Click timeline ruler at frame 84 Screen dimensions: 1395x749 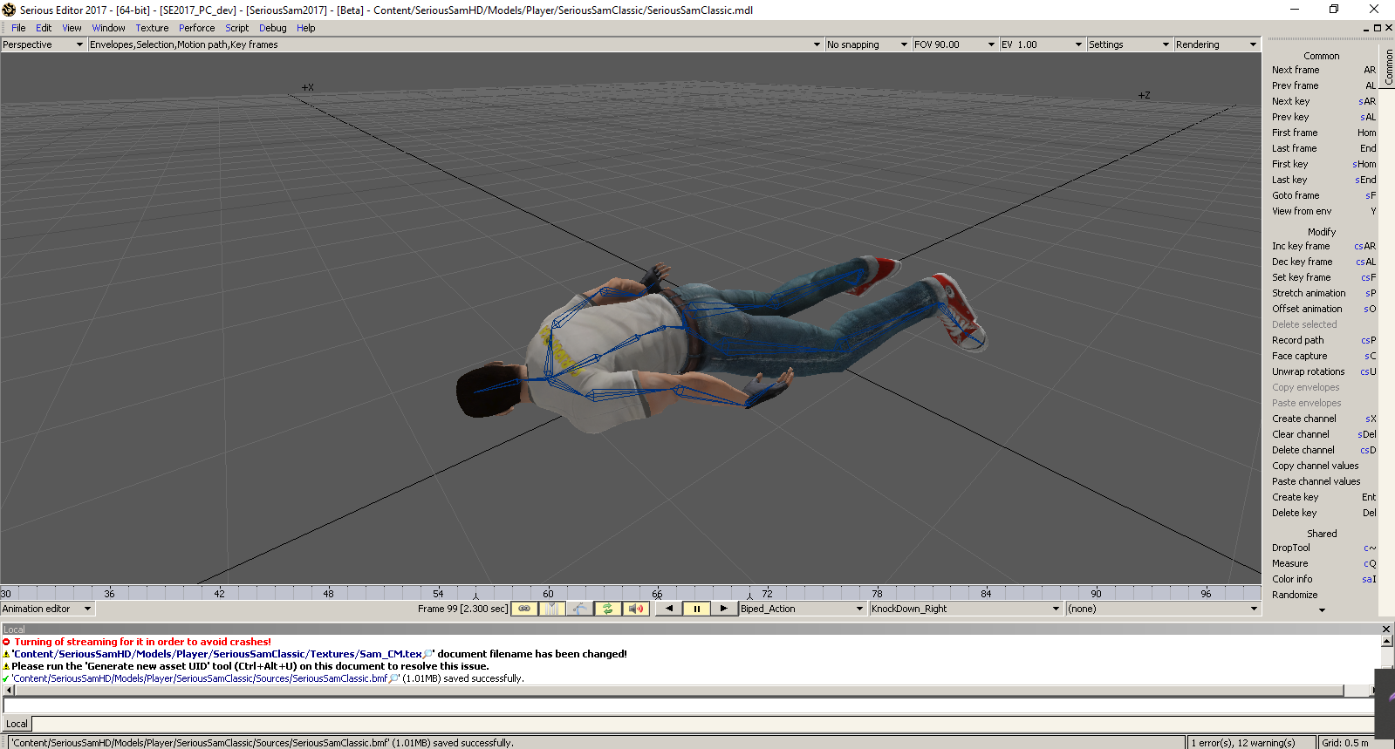pos(986,593)
